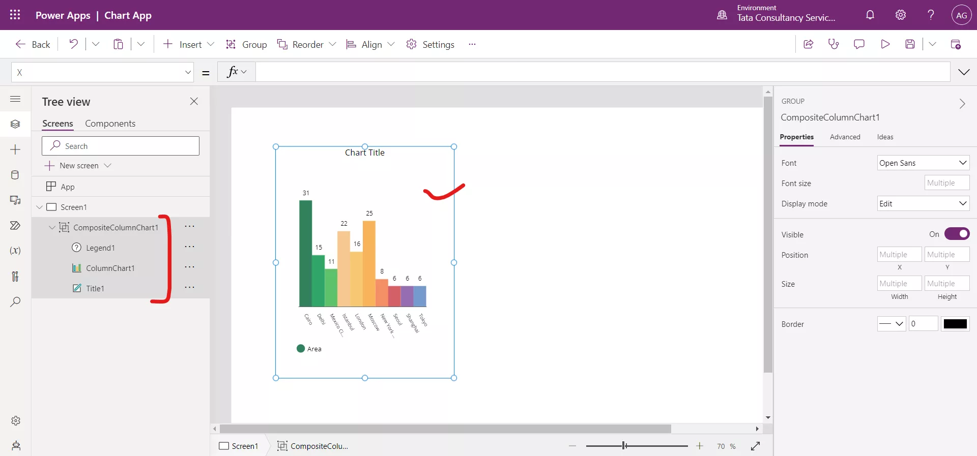Click the Back button
Viewport: 977px width, 456px height.
[33, 44]
